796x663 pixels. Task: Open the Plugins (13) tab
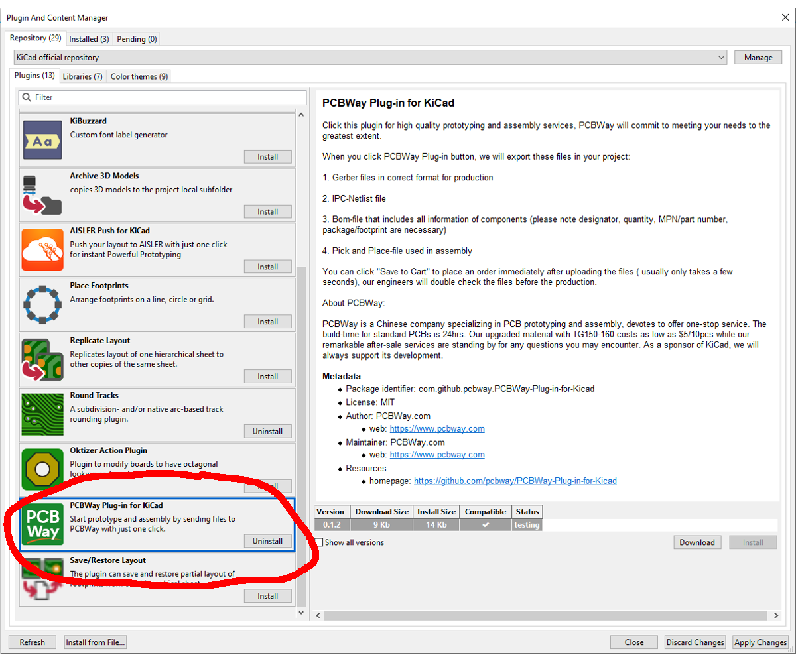34,76
